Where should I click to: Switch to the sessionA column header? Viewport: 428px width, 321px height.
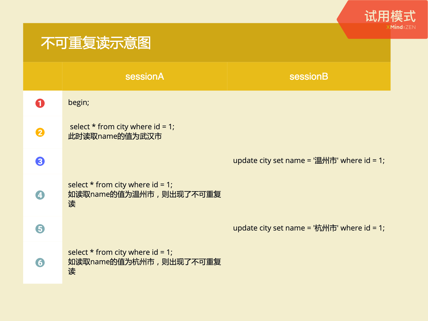(x=145, y=76)
